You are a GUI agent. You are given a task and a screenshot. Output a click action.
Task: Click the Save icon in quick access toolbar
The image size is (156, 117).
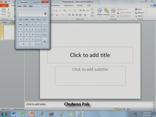point(5,2)
